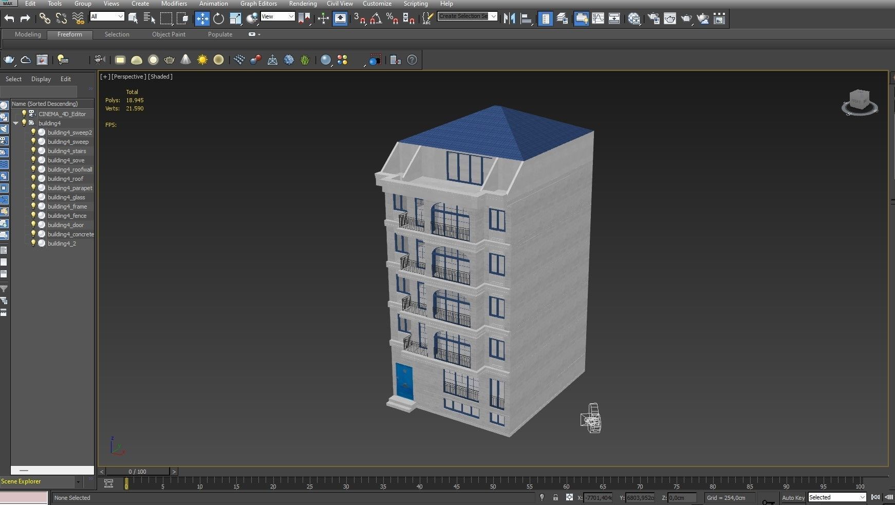Choose the Select Object cursor tool

tap(133, 18)
